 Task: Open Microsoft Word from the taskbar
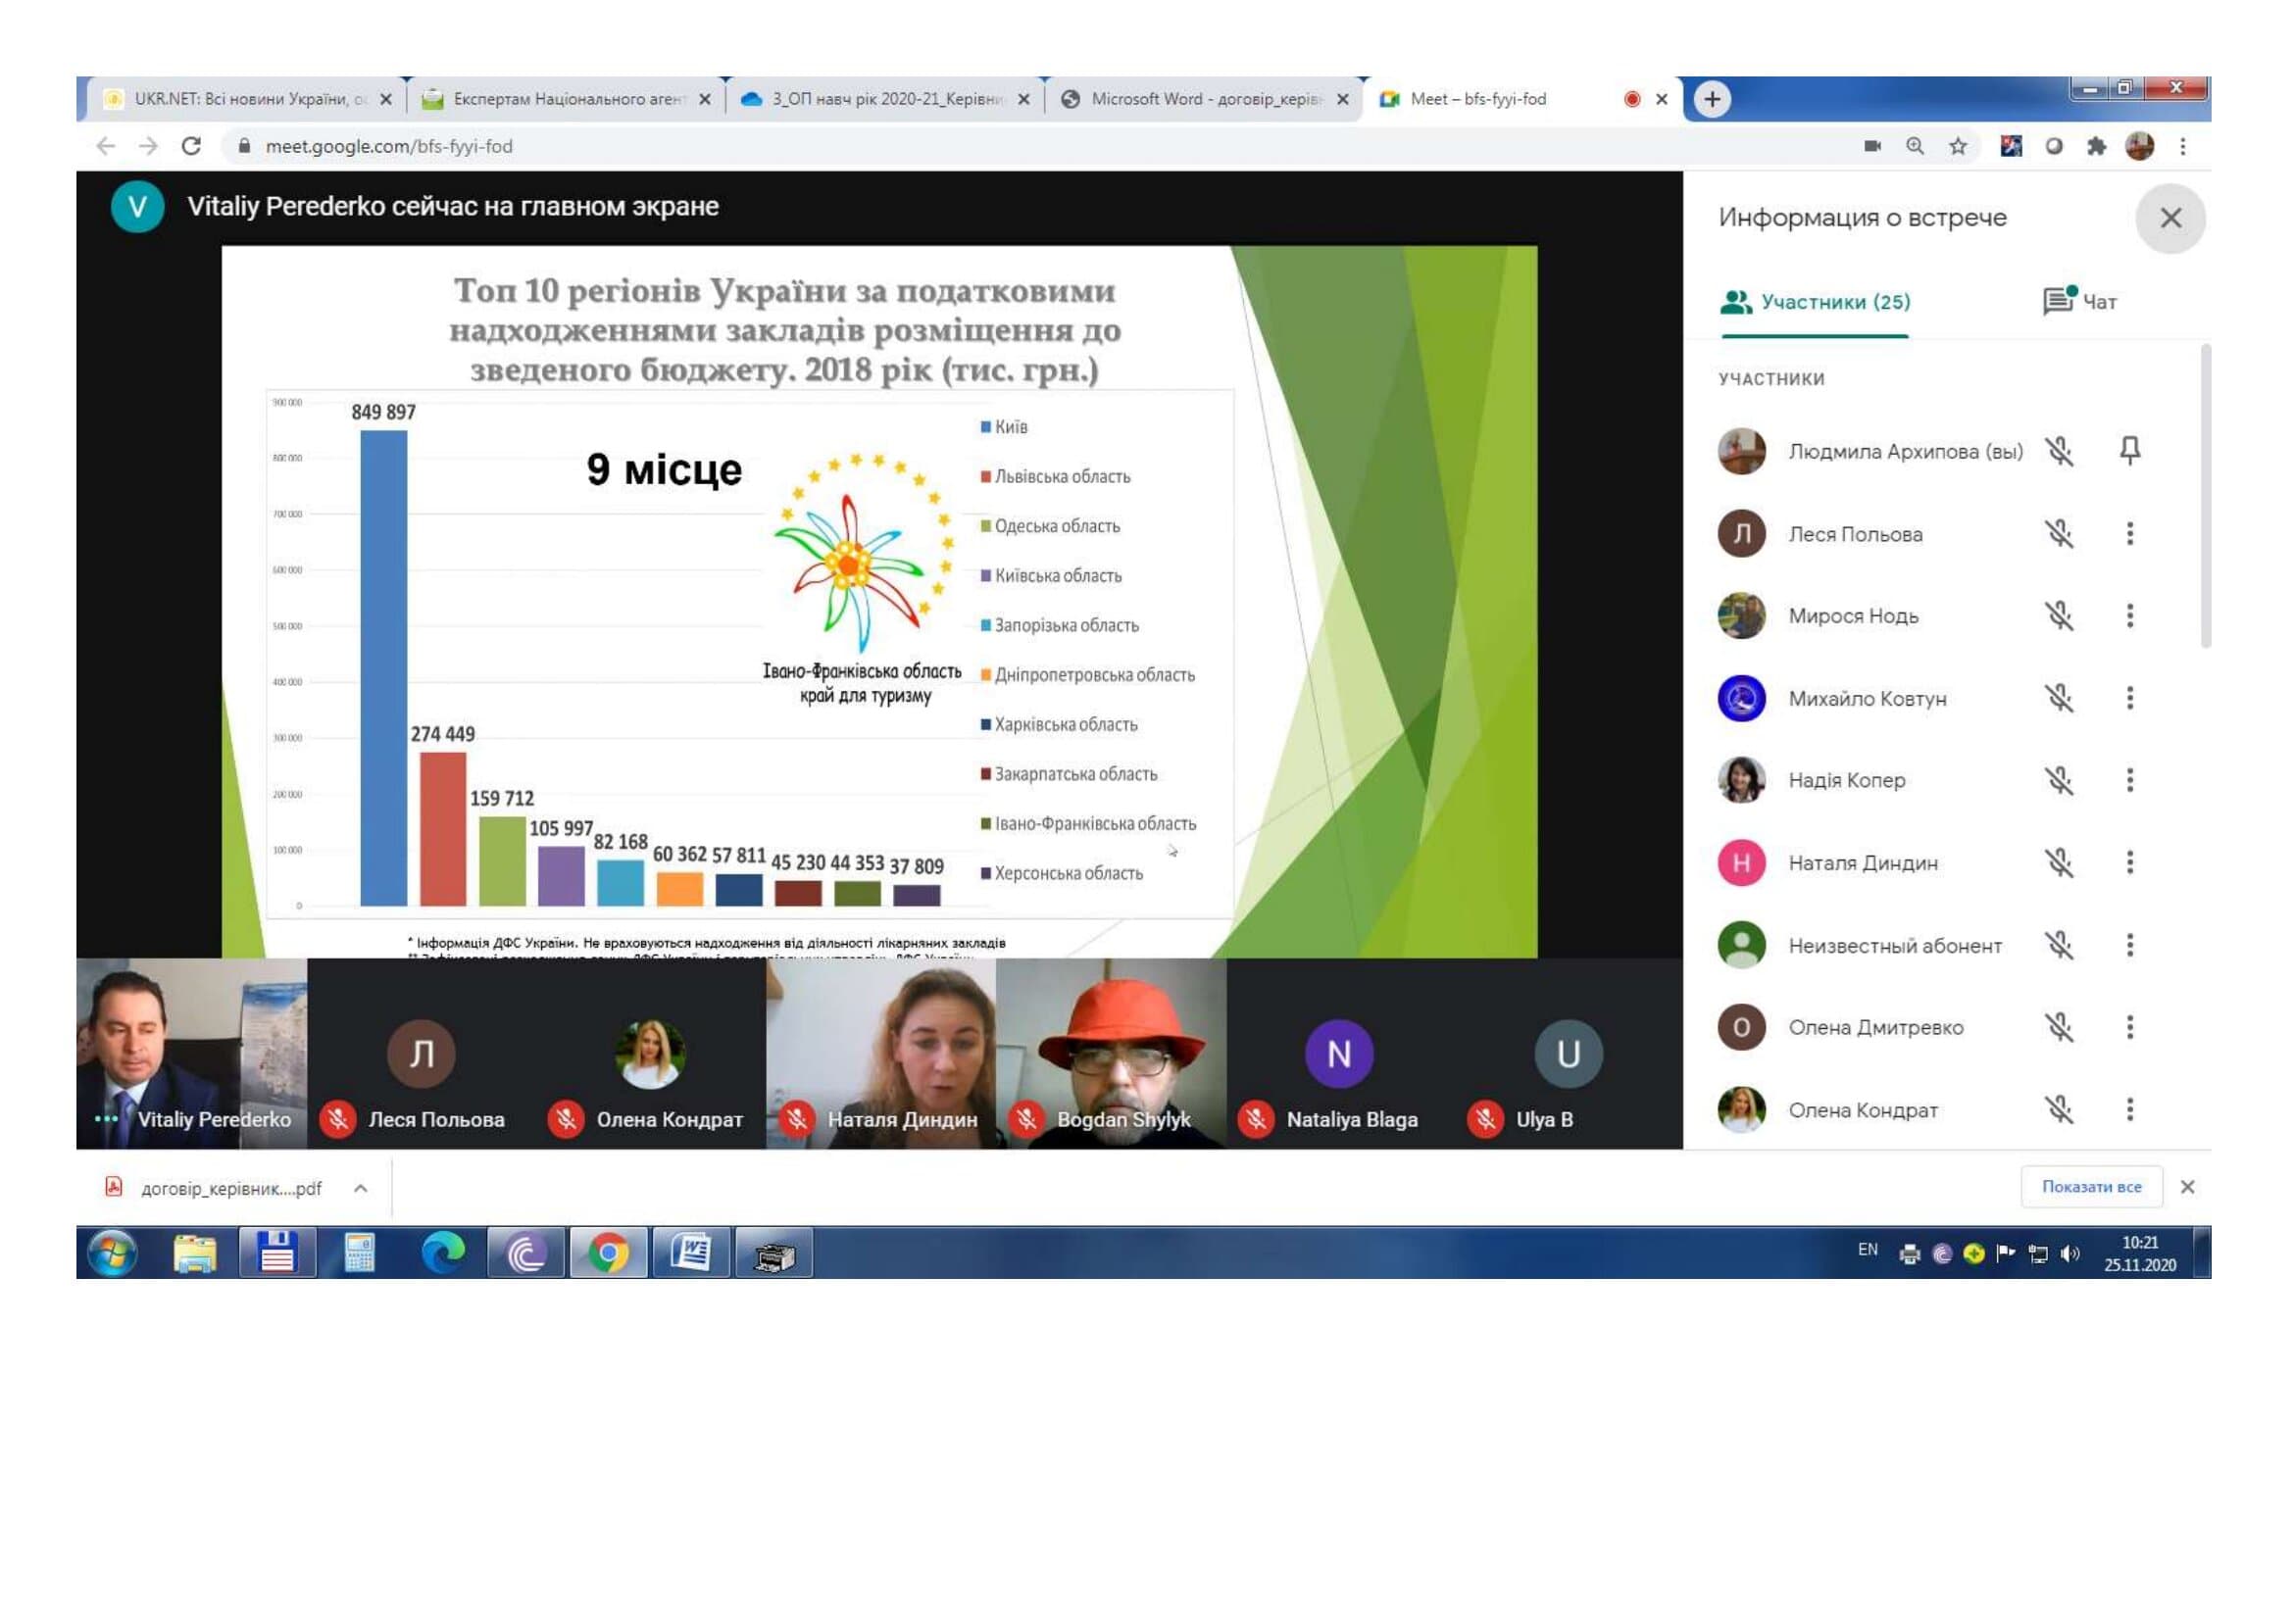point(690,1253)
